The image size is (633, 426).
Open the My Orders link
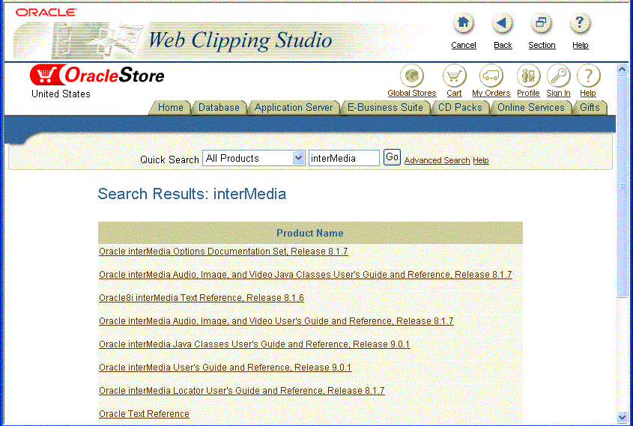[x=491, y=93]
